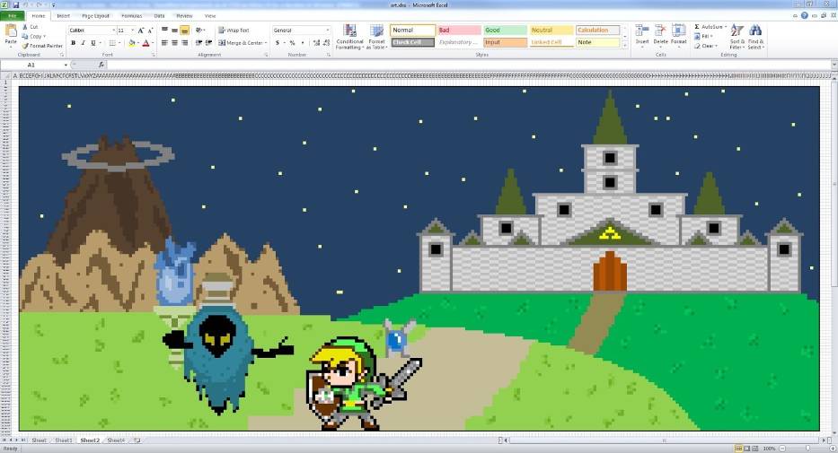Open the Calibri font name dropdown
This screenshot has height=453, width=838.
click(x=113, y=30)
